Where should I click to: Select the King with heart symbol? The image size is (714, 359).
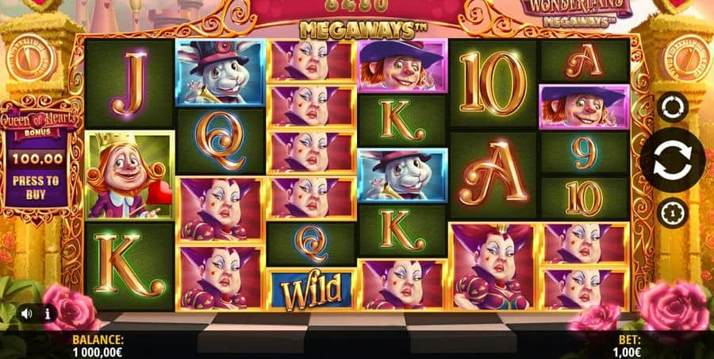(129, 175)
